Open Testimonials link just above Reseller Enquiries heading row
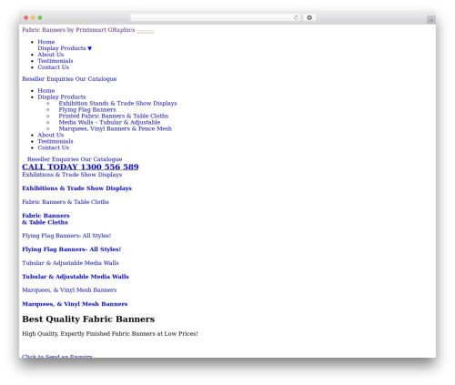The height and width of the screenshot is (385, 455). (56, 61)
